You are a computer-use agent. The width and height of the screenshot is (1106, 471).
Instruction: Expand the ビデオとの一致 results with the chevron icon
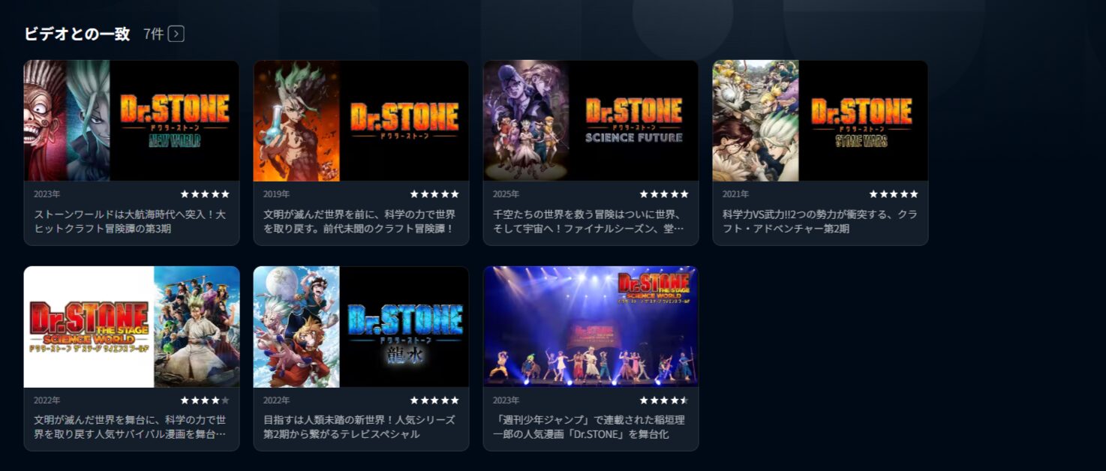176,34
